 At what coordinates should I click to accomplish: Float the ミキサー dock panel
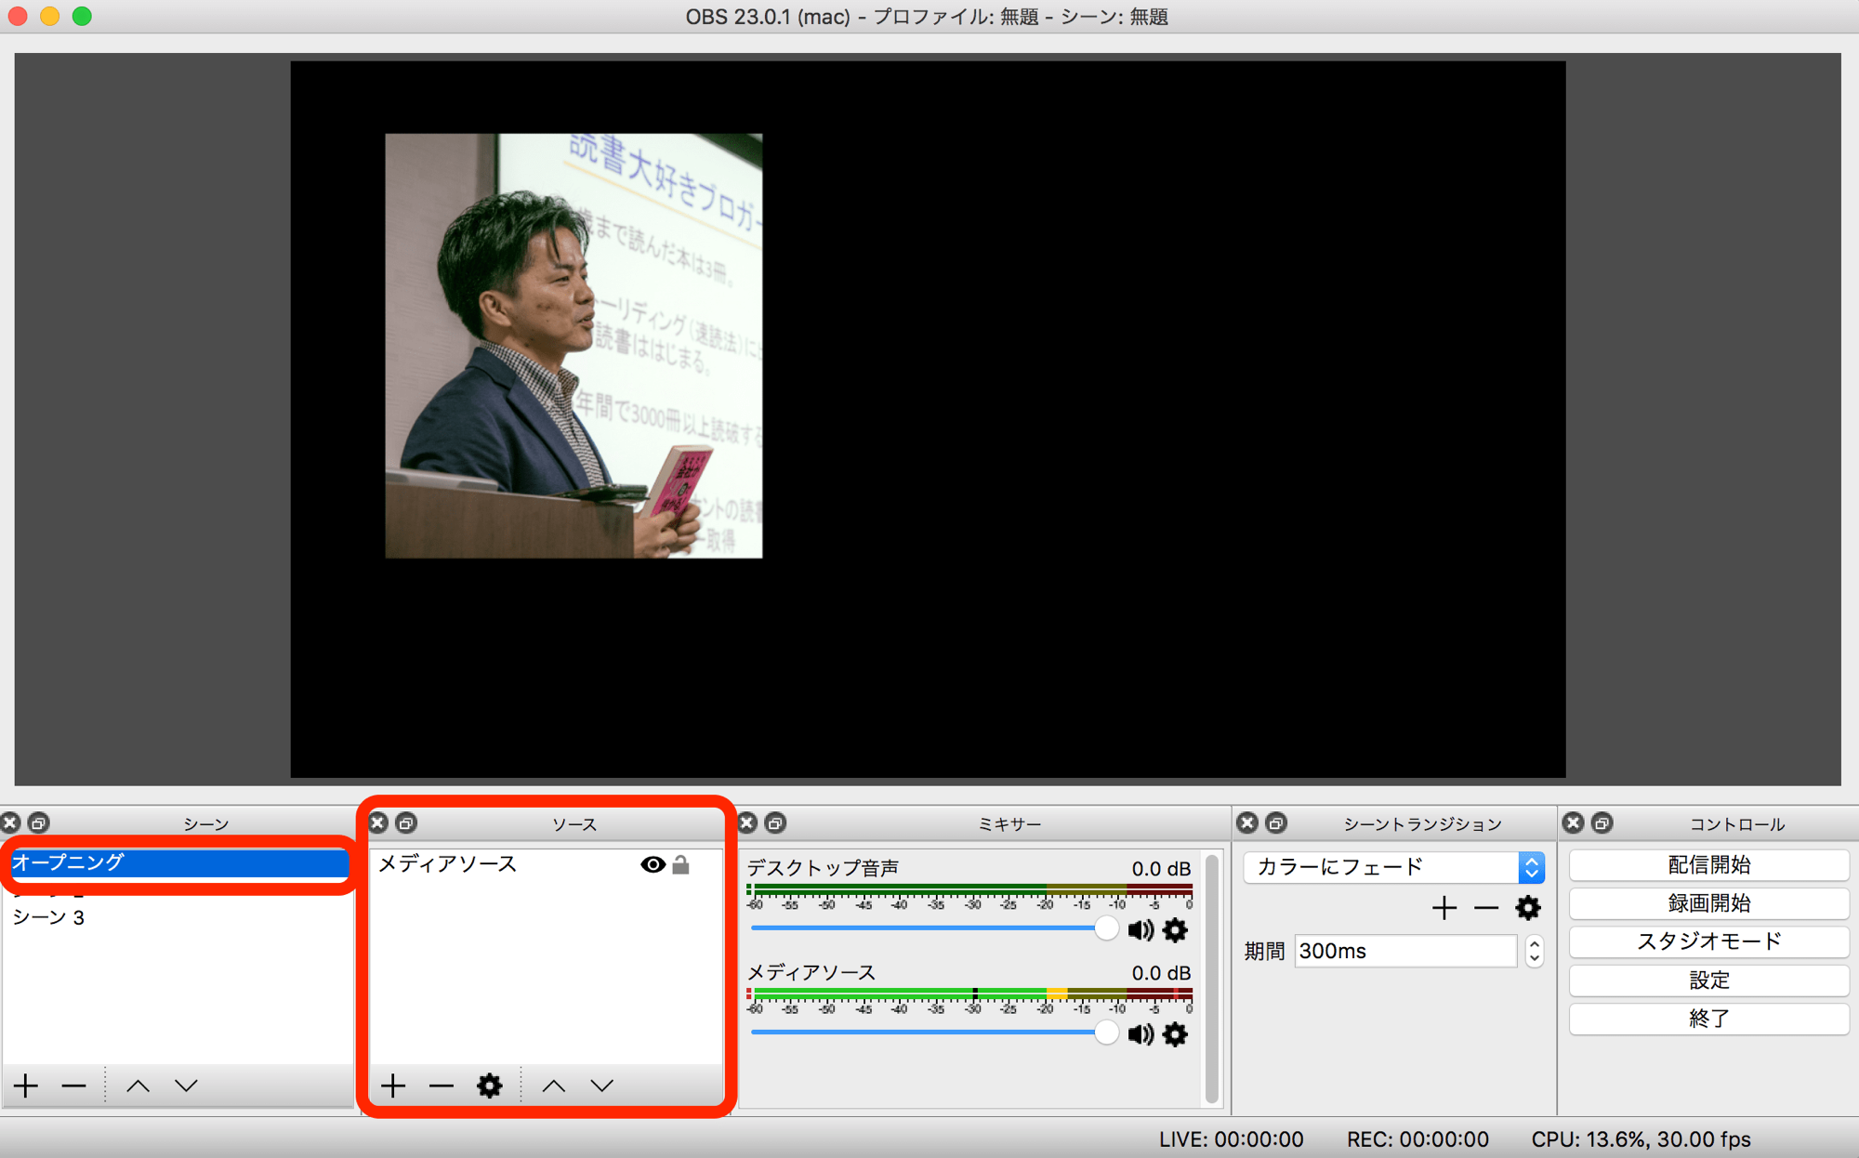point(775,822)
